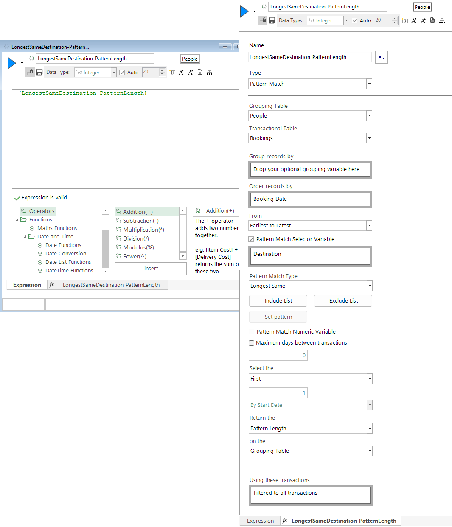This screenshot has height=527, width=452.
Task: Decrease font size in right panel toolbar
Action: pyautogui.click(x=414, y=21)
